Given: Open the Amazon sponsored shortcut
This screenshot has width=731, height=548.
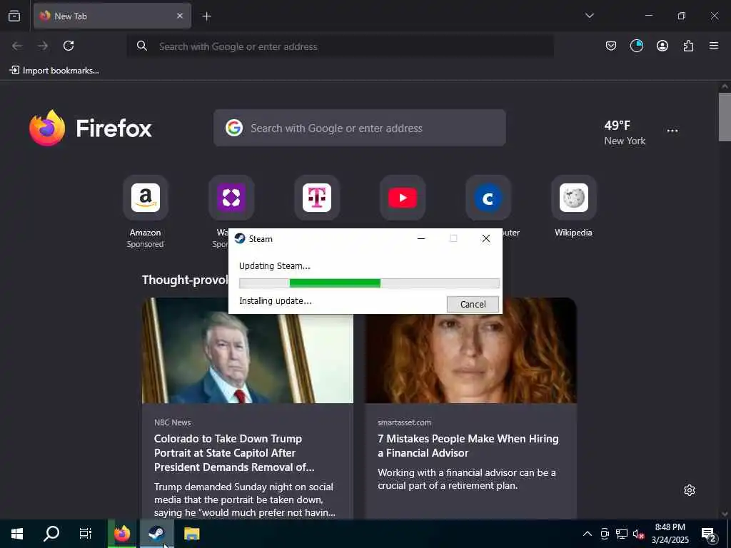Looking at the screenshot, I should tap(146, 198).
